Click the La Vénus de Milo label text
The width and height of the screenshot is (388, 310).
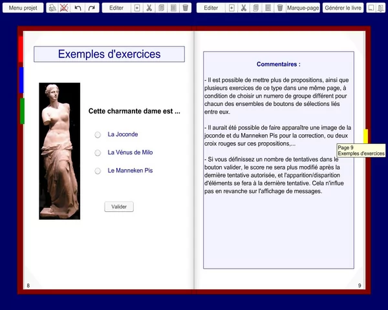coord(130,152)
